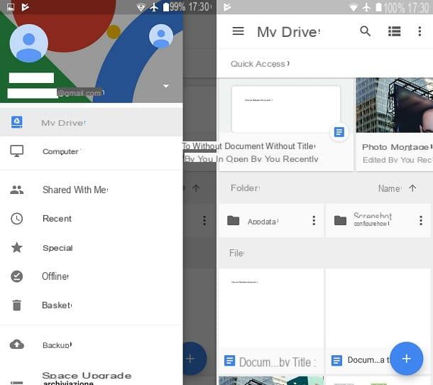Click the File section heading
The image size is (433, 385).
pyautogui.click(x=236, y=253)
